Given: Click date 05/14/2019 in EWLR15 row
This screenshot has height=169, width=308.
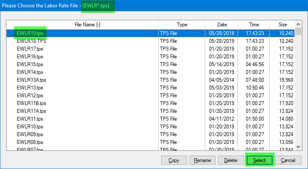Looking at the screenshot, I should [222, 64].
